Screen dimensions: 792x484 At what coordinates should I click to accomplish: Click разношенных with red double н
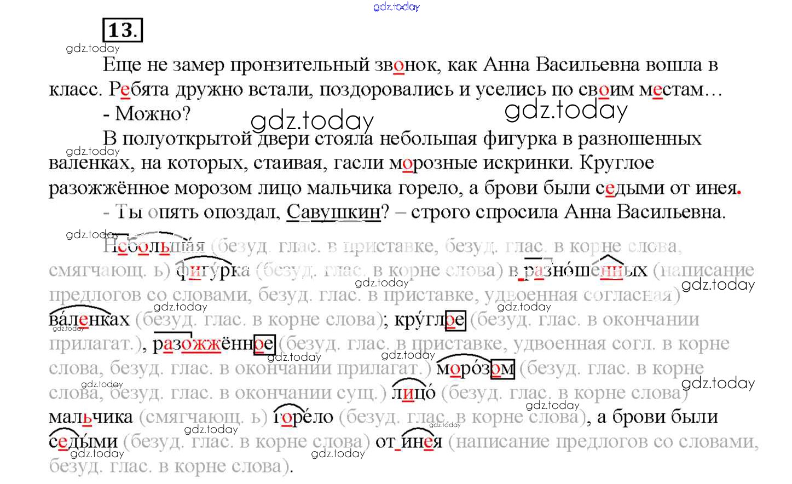(x=586, y=270)
